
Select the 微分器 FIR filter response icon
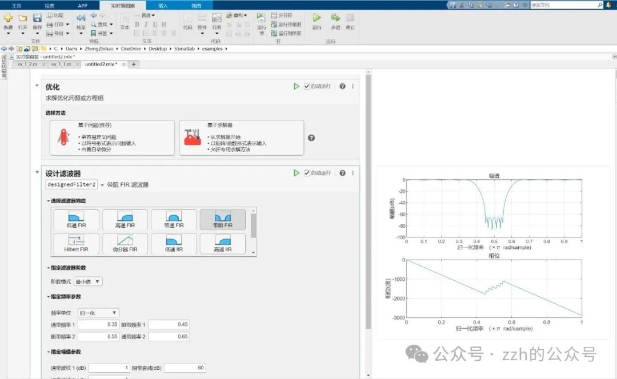tap(125, 244)
